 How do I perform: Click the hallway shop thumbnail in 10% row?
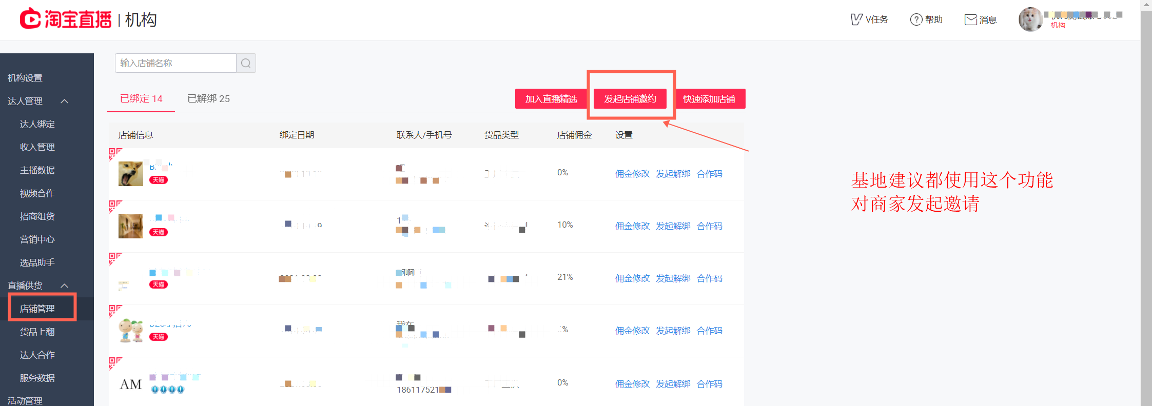click(131, 226)
